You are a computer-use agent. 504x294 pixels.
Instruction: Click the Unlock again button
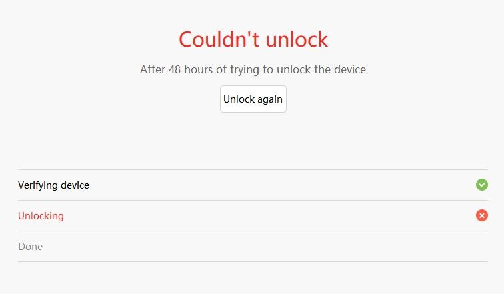click(253, 99)
